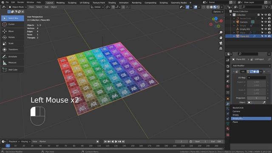272x153 pixels.
Task: Switch to the UV Editing workspace tab
Action: [85, 3]
